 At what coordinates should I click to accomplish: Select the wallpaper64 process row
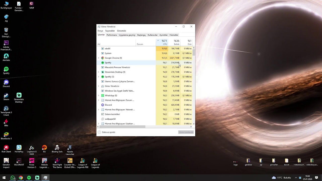point(145,119)
